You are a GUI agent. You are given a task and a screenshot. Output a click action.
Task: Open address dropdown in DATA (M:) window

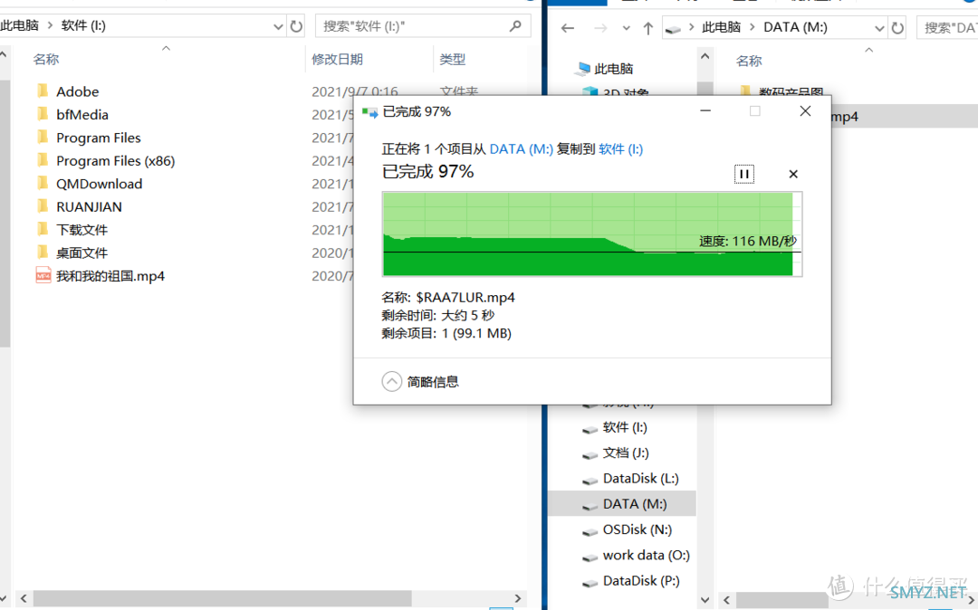click(878, 28)
